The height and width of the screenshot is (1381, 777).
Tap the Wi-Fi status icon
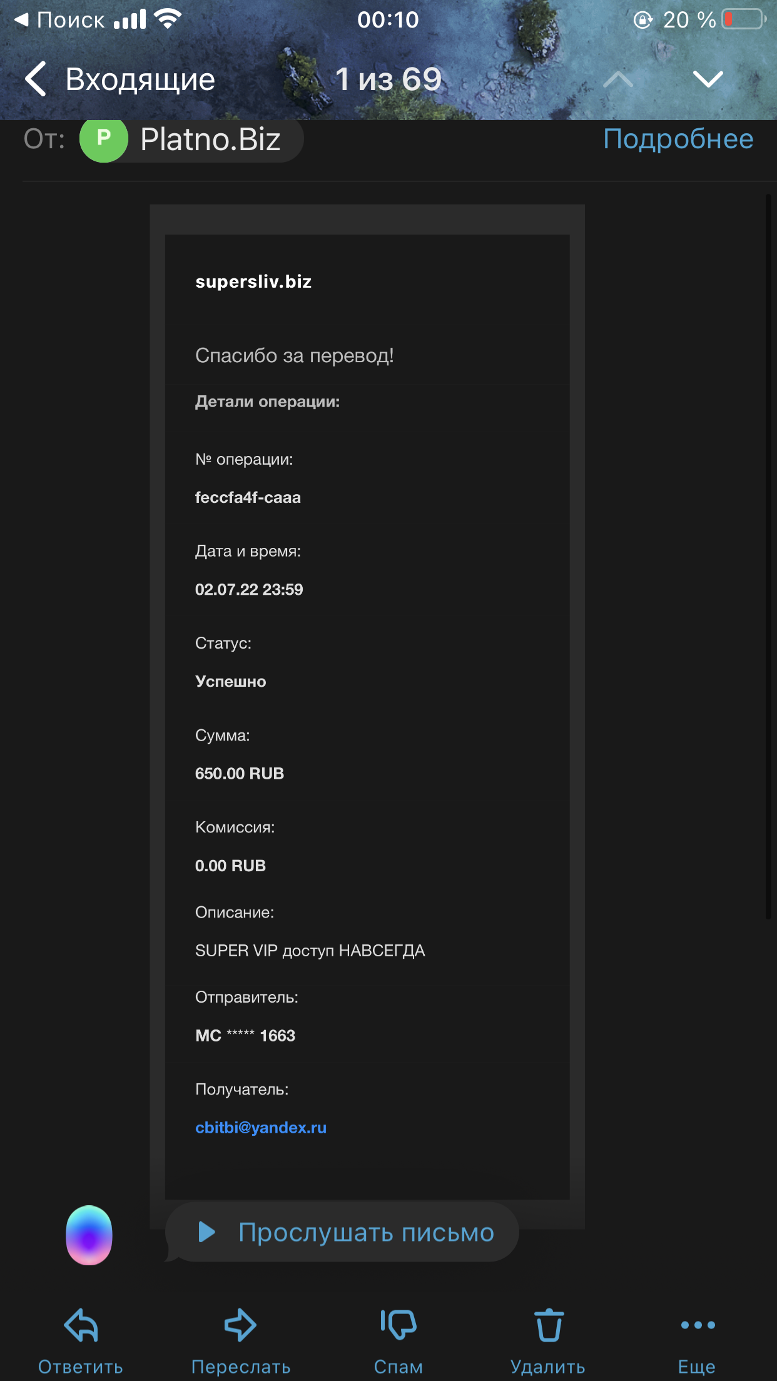pos(168,19)
